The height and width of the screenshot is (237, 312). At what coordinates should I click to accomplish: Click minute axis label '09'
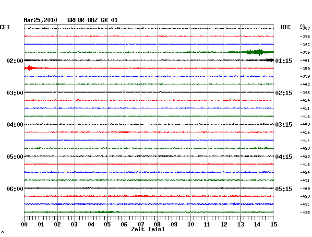pos(174,225)
